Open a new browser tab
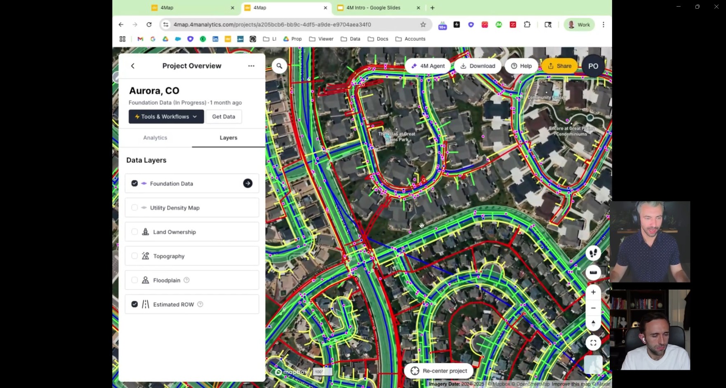Viewport: 726px width, 388px height. (432, 8)
